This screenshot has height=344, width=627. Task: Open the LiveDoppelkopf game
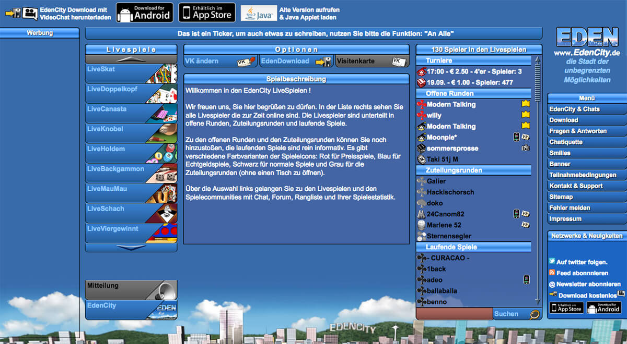pos(131,93)
